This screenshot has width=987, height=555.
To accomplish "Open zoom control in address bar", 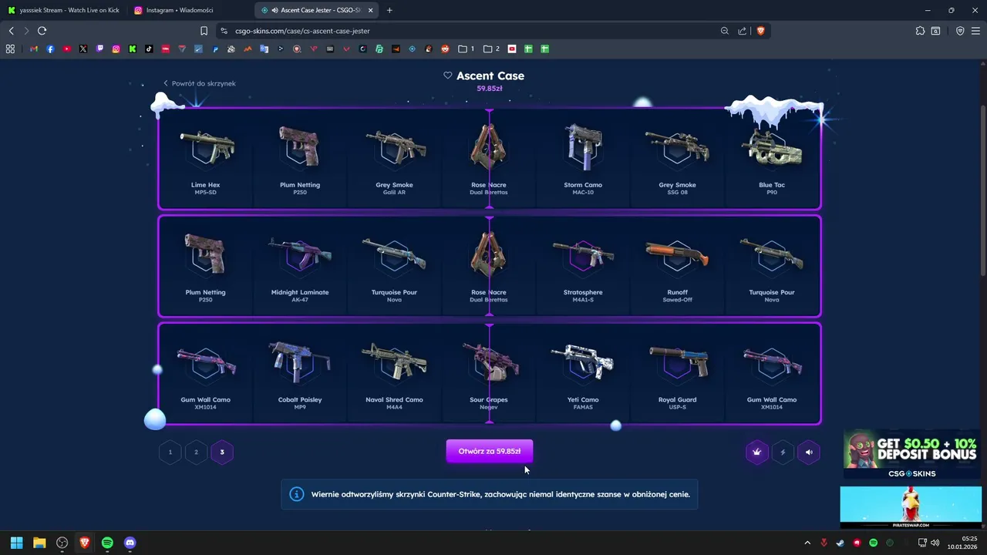I will [x=724, y=31].
